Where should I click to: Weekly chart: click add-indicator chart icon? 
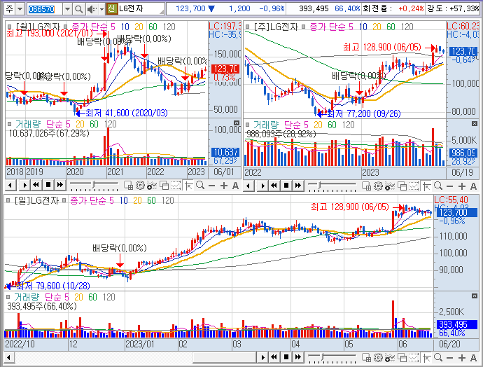click(x=390, y=186)
